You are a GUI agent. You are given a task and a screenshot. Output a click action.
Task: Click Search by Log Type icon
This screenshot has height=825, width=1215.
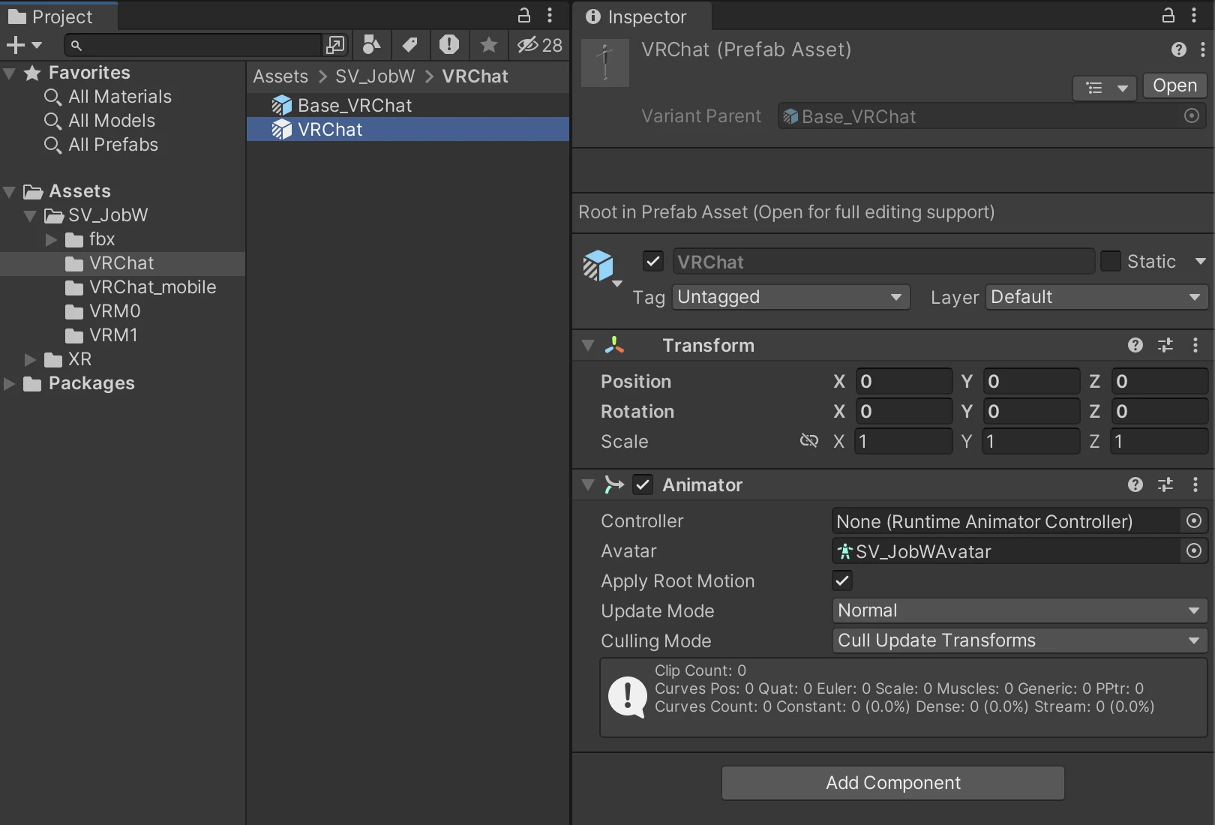click(x=449, y=45)
